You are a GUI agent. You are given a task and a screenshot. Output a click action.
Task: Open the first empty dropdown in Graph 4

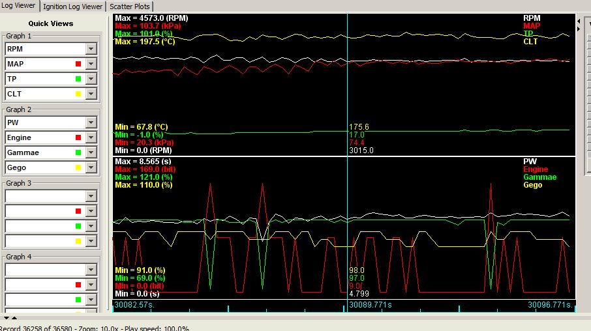pos(91,270)
